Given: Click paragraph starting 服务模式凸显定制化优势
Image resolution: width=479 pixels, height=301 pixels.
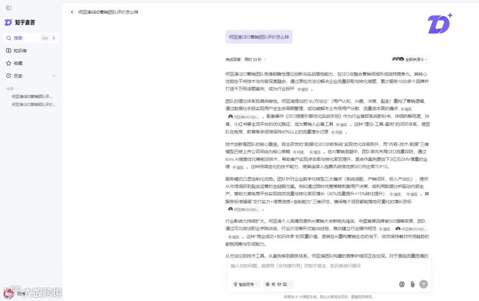Looking at the screenshot, I should pos(327,194).
